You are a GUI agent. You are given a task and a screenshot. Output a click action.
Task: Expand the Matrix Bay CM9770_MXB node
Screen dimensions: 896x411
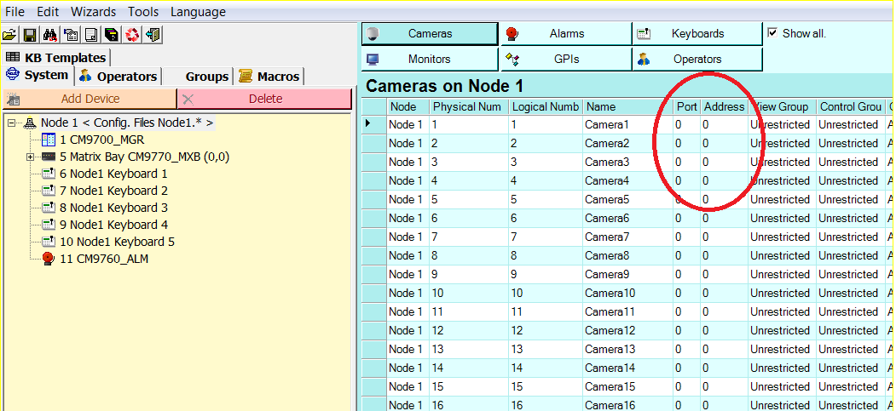click(31, 157)
